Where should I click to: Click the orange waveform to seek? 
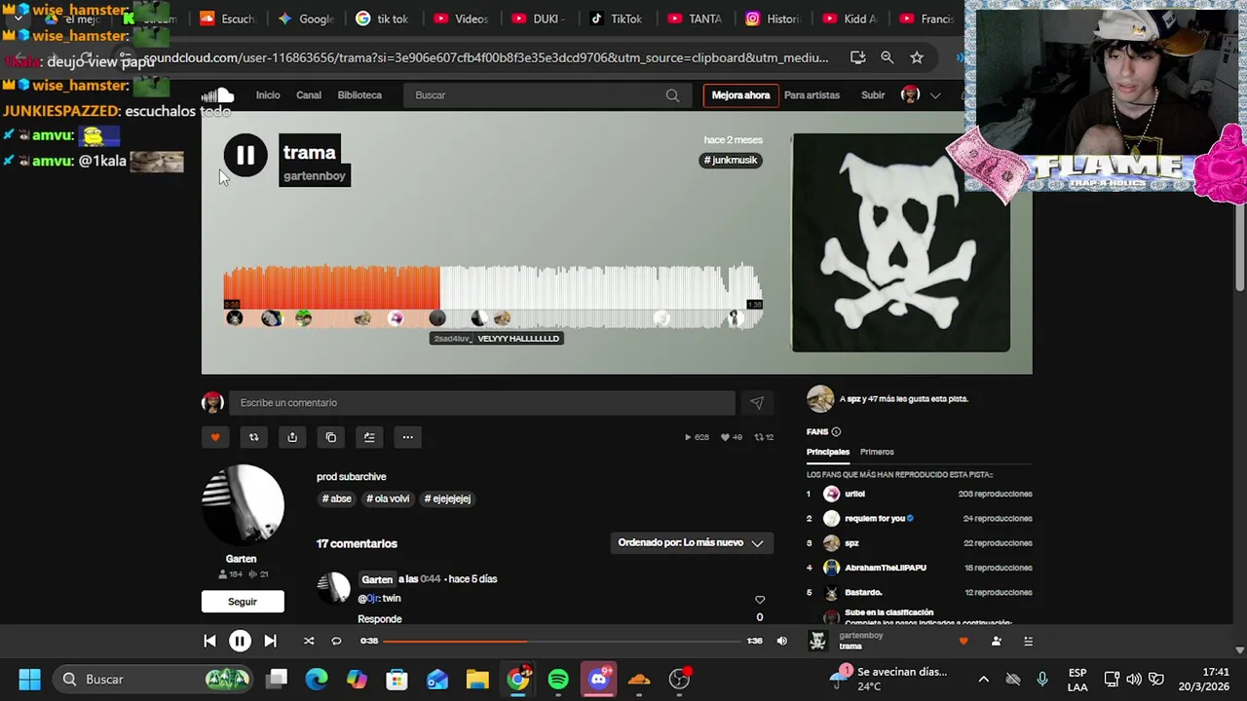(x=331, y=287)
